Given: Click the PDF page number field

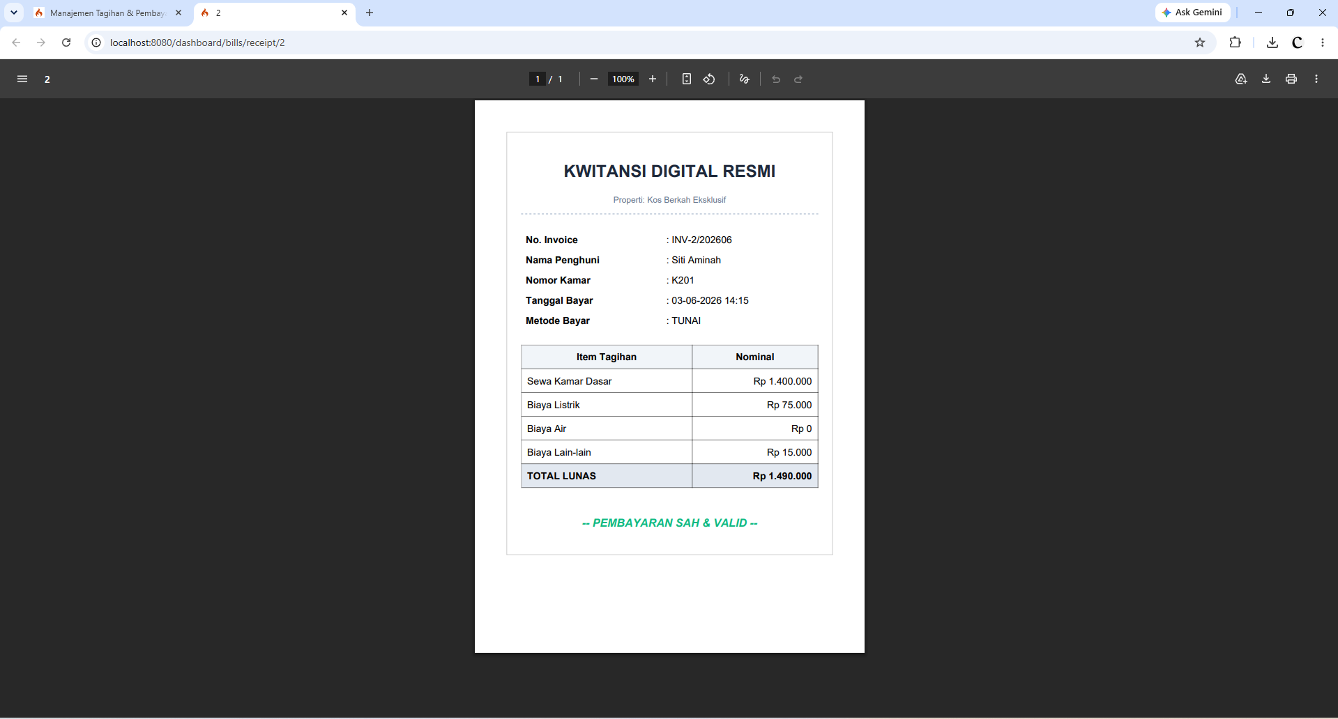Looking at the screenshot, I should click(538, 79).
